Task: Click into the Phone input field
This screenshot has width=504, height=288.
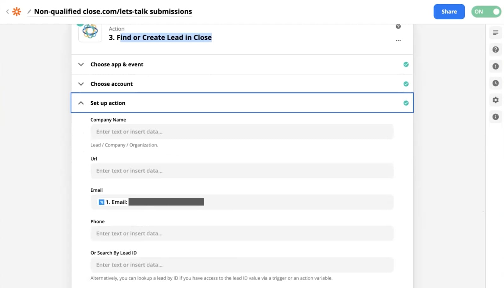Action: pyautogui.click(x=242, y=234)
